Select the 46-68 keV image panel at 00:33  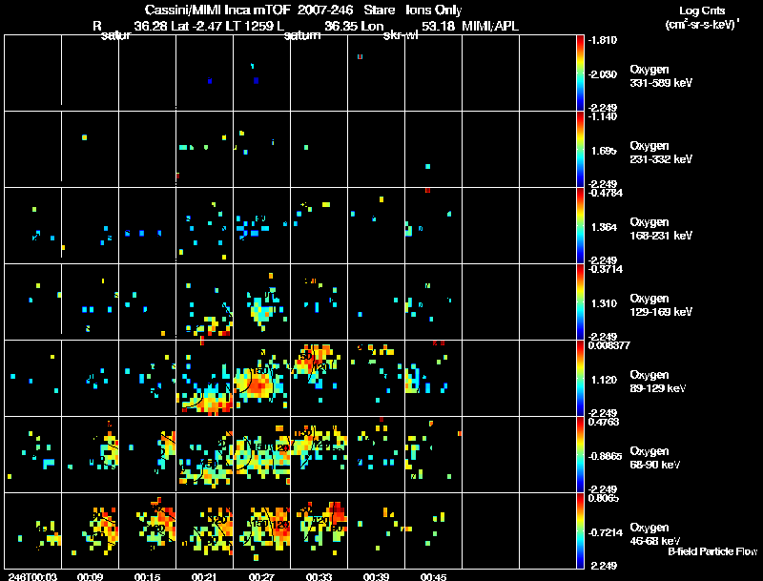319,530
